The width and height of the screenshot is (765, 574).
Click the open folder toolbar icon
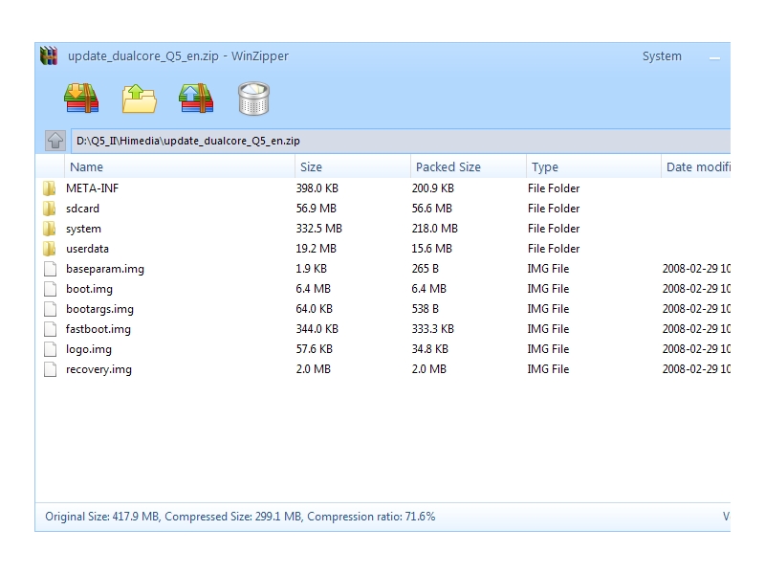(x=139, y=99)
